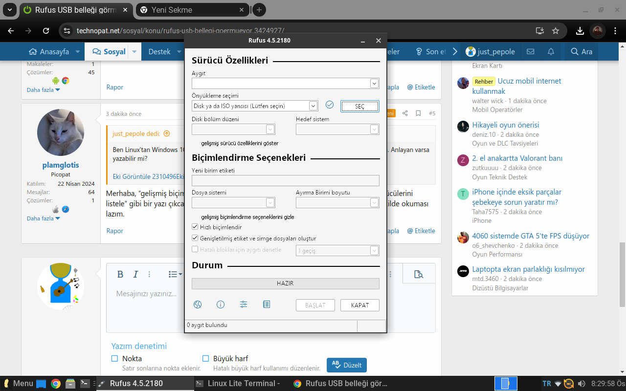Open the Sosyal menu dropdown arrow

[x=134, y=52]
